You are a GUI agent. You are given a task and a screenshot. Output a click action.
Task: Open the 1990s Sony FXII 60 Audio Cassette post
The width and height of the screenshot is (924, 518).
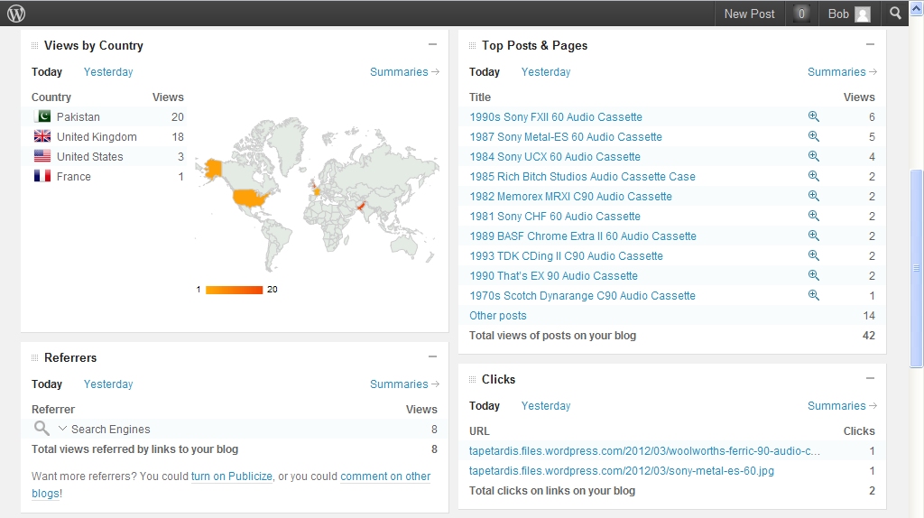[556, 116]
